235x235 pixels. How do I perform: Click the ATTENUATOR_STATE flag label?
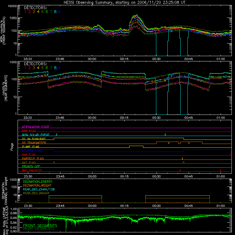click(36, 127)
